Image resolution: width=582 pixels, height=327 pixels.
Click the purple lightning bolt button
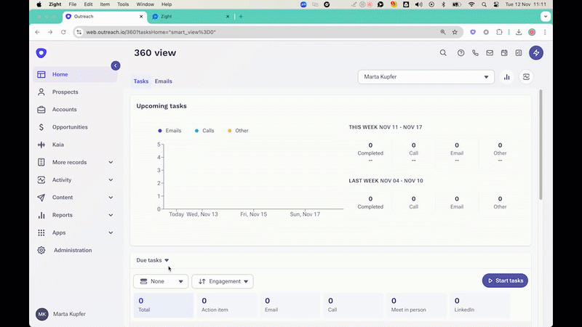536,53
